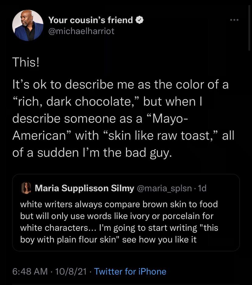The image size is (252, 285).
Task: Tap the 10/8/21 tweet date
Action: pyautogui.click(x=72, y=271)
